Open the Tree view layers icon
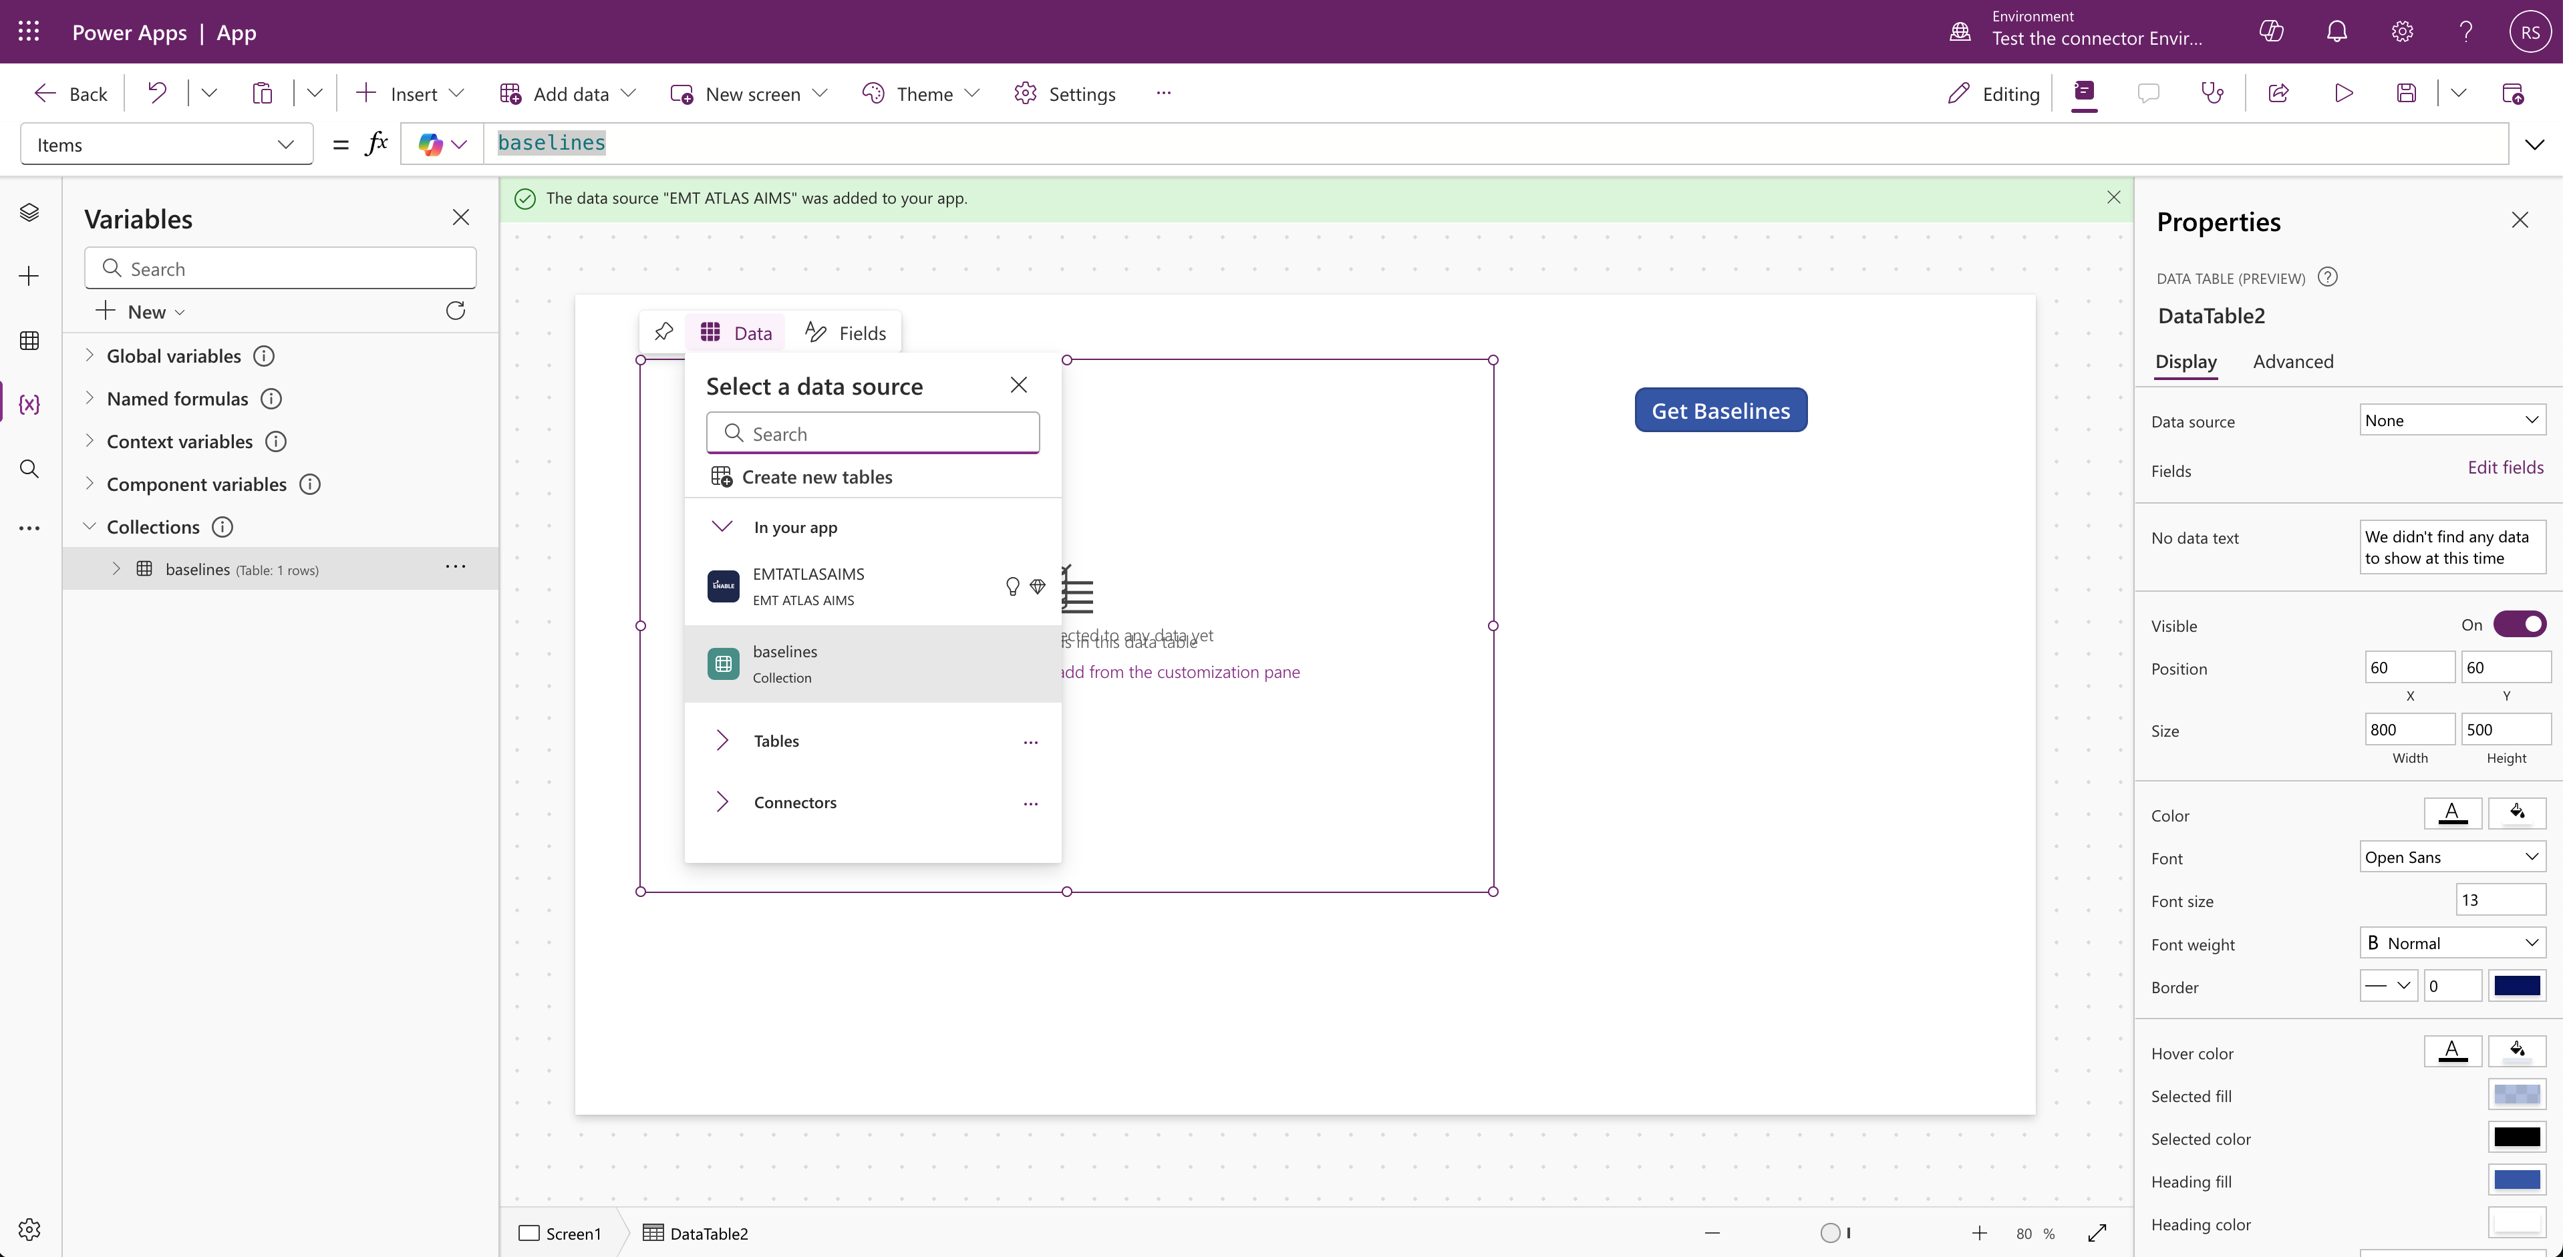2563x1257 pixels. pyautogui.click(x=29, y=213)
